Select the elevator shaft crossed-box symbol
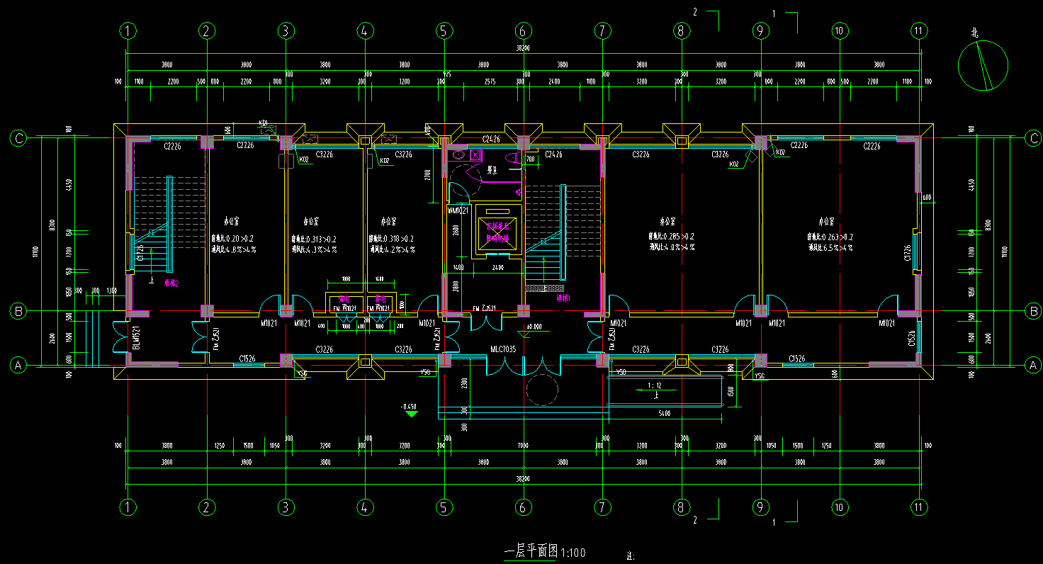 497,234
